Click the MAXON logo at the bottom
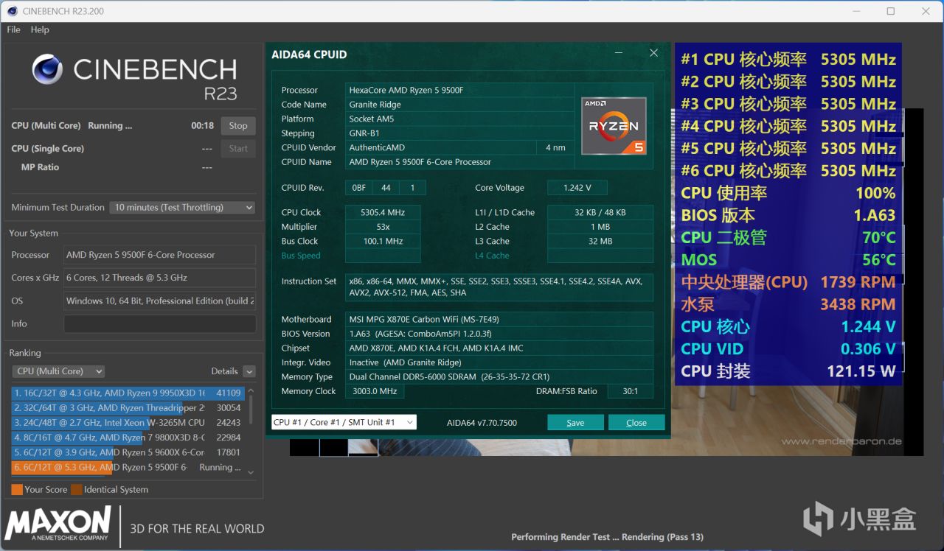The image size is (944, 551). (58, 524)
